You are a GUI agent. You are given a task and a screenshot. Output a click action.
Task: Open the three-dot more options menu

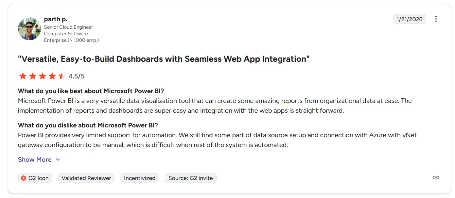(x=436, y=19)
